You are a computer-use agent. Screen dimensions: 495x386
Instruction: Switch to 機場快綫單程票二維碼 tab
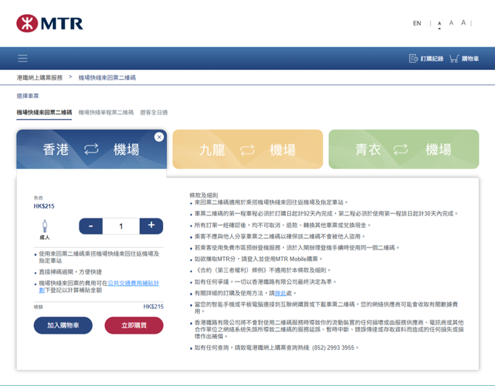pyautogui.click(x=106, y=113)
